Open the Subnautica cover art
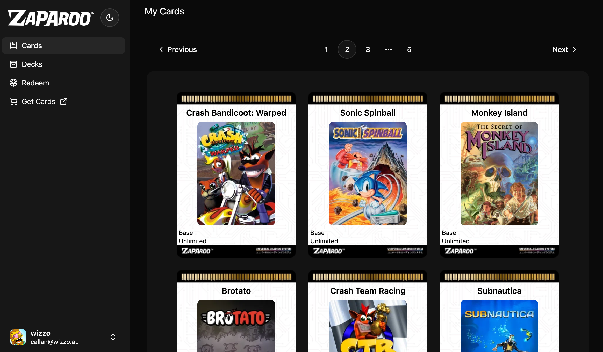 point(499,326)
